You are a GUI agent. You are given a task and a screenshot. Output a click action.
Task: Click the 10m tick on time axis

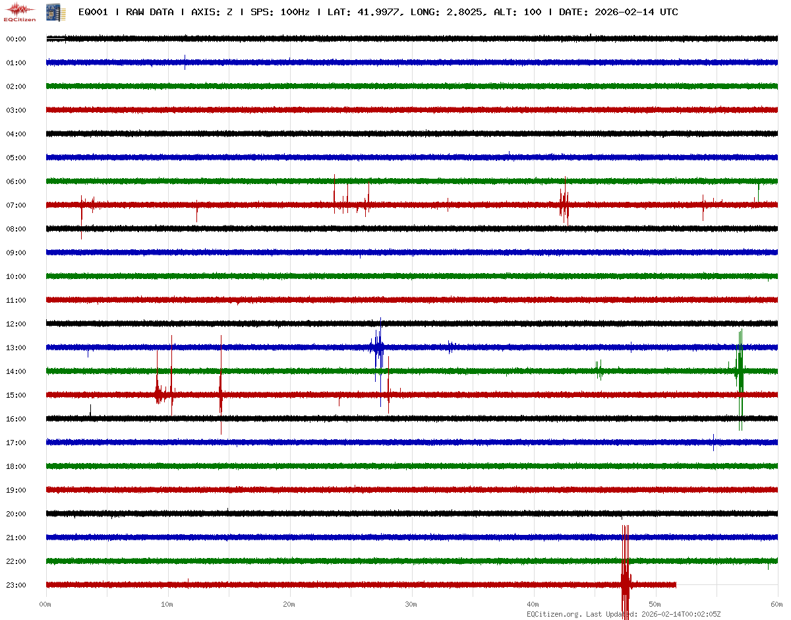tap(167, 604)
